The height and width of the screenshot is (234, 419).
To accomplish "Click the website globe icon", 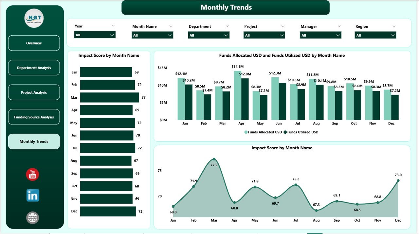I will 32,217.
